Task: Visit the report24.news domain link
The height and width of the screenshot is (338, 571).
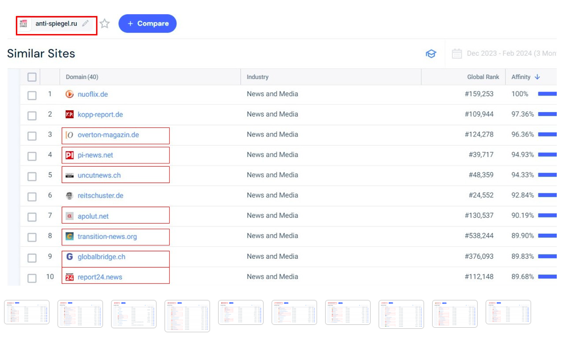Action: tap(100, 277)
